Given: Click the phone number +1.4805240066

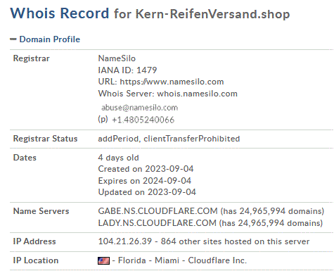Looking at the screenshot, I should point(143,120).
